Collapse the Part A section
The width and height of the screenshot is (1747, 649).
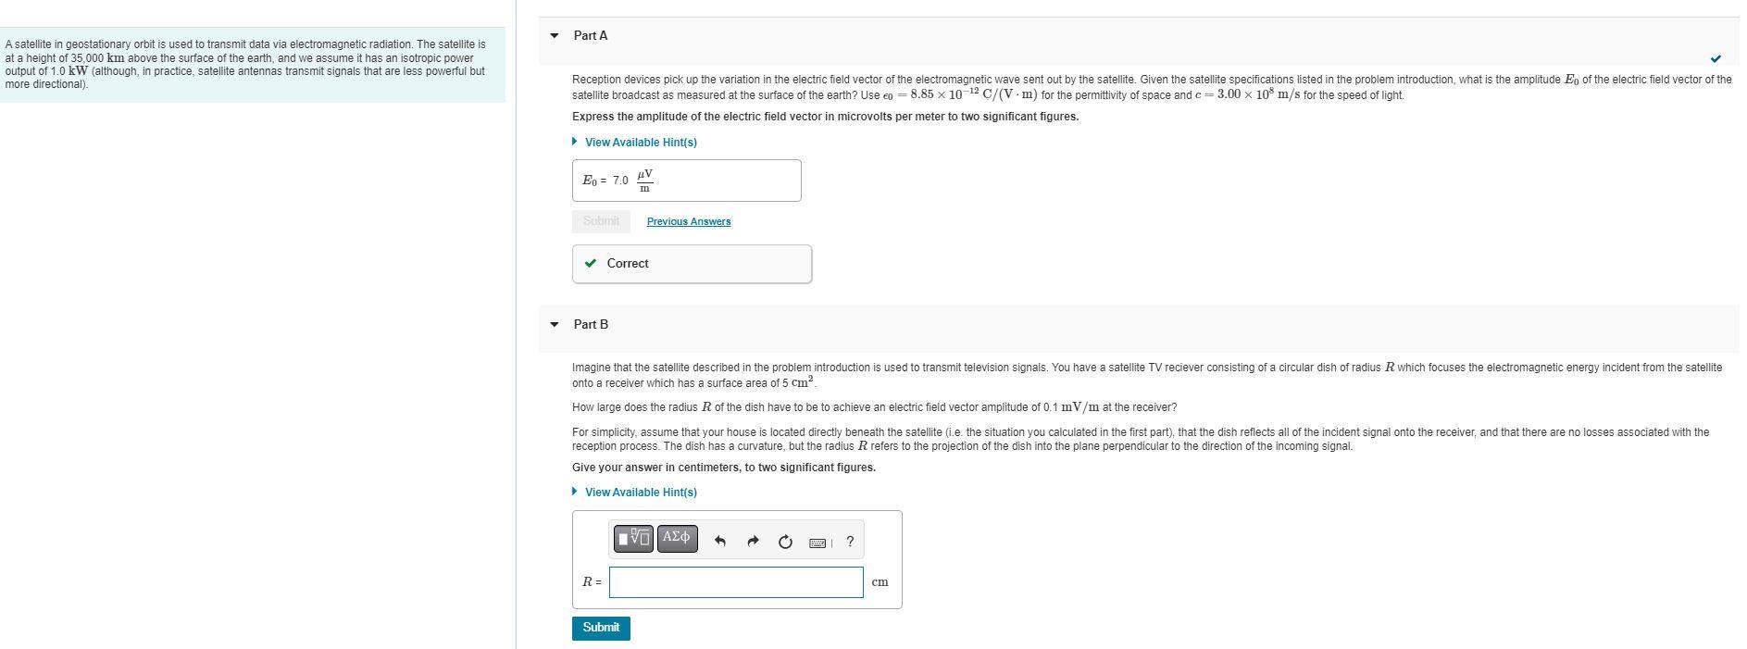pos(554,35)
